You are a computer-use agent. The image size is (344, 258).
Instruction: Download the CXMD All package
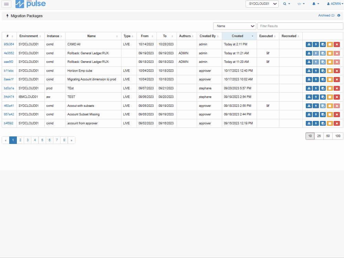(x=309, y=44)
